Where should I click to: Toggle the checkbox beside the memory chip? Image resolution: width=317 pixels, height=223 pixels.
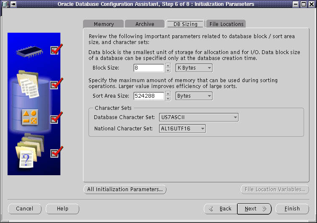[x=55, y=50]
